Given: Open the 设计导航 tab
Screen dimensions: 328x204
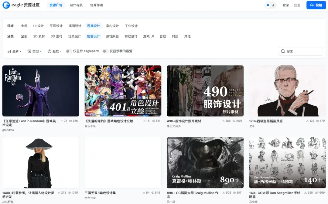Looking at the screenshot, I should [76, 5].
